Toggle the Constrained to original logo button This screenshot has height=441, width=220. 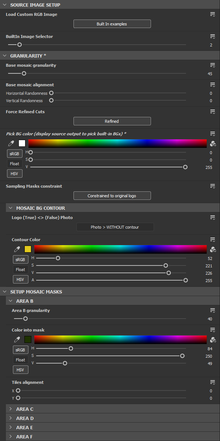pos(112,196)
